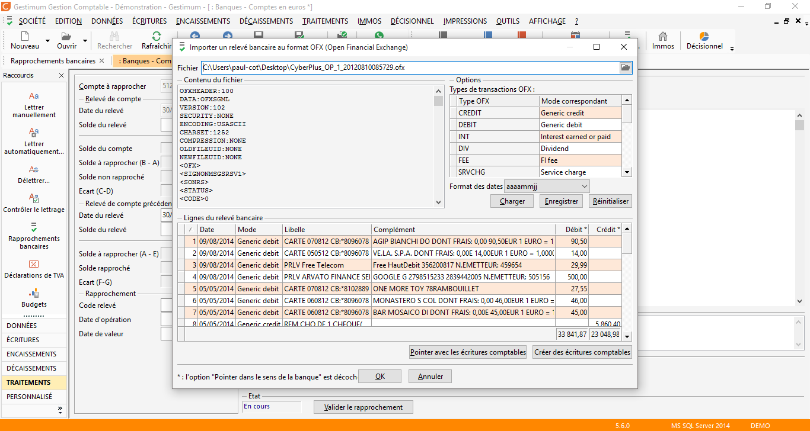
Task: Open the SOCIÉTÉ menu
Action: tap(32, 21)
